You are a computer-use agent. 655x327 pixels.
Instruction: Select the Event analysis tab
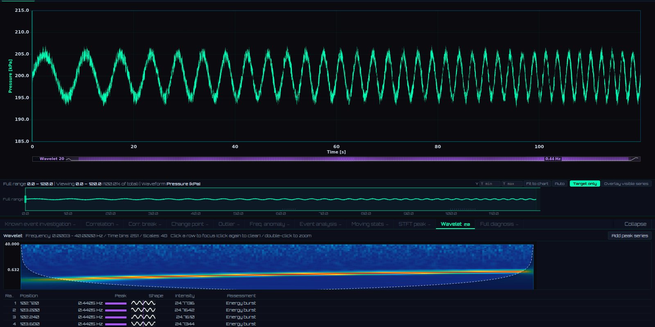click(x=320, y=224)
